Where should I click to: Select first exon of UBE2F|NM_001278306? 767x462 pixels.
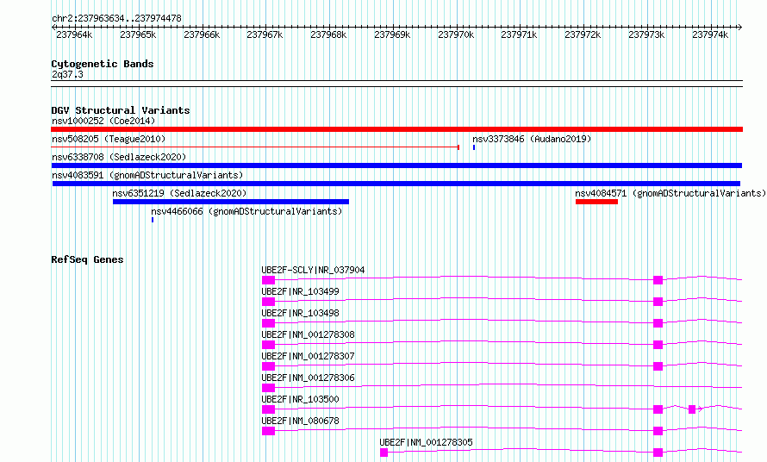[269, 388]
